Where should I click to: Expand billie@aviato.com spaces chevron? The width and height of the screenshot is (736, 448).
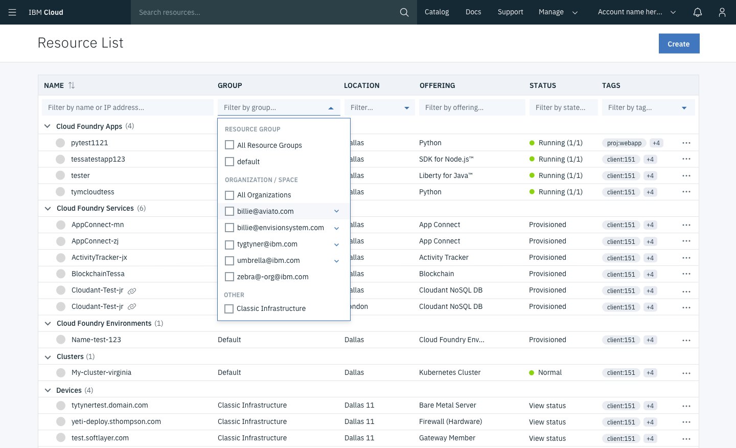pyautogui.click(x=336, y=211)
